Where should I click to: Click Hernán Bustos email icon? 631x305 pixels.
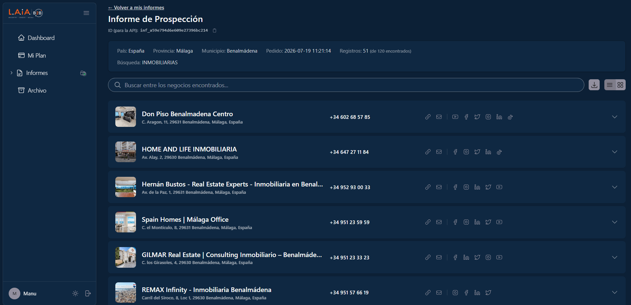click(x=439, y=187)
